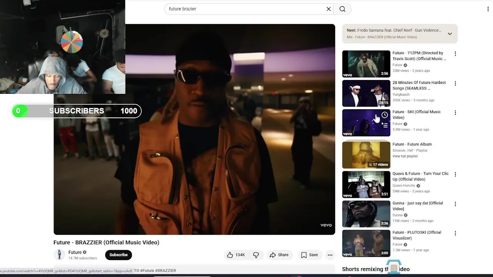Open more actions ellipsis under the video
This screenshot has height=277, width=493.
pos(330,255)
